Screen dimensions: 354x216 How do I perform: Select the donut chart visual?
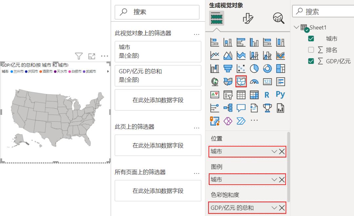(267, 68)
